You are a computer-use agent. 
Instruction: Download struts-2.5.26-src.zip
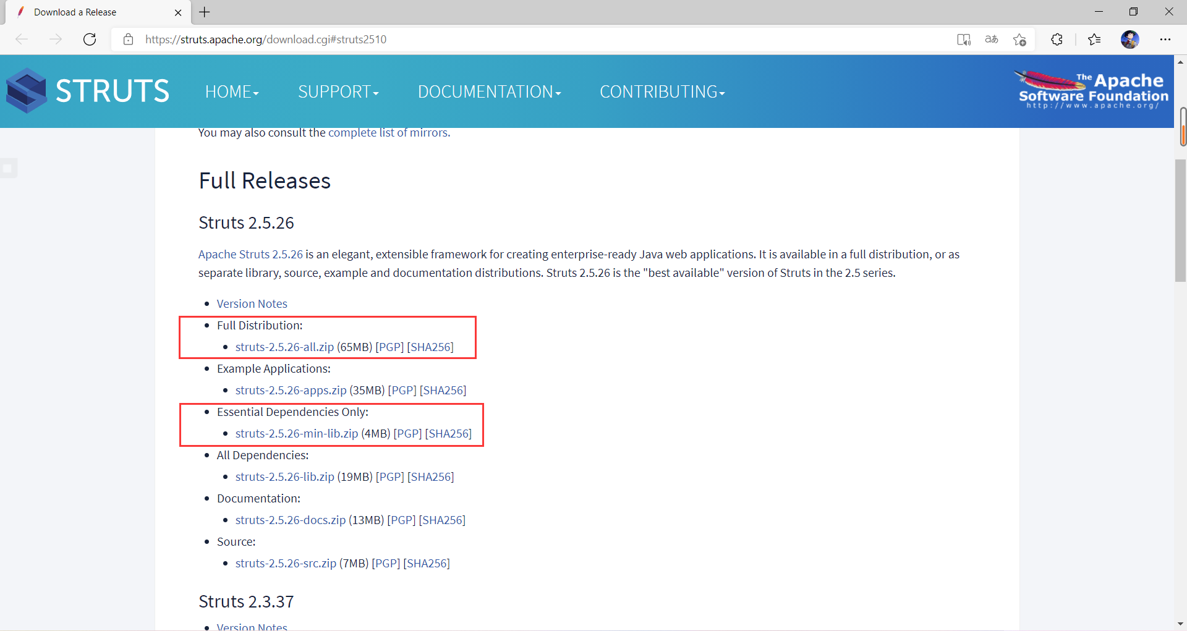[x=286, y=563]
